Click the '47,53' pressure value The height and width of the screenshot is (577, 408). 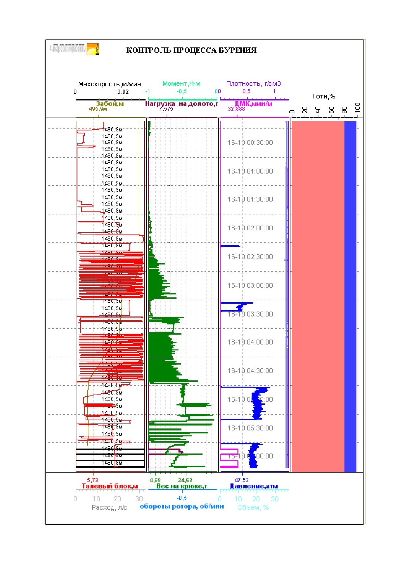[242, 480]
